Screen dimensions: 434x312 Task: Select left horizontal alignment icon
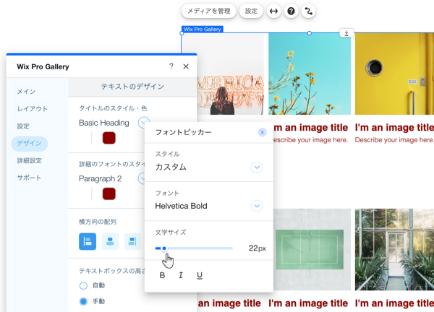coord(88,241)
